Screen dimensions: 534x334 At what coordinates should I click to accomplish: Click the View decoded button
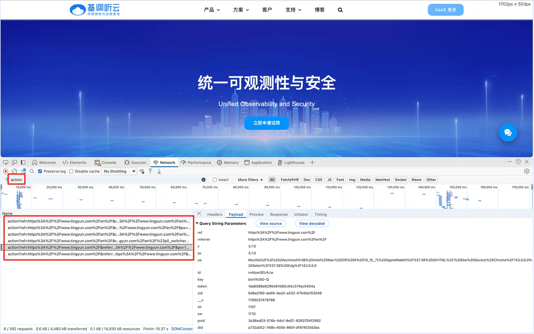coord(311,224)
